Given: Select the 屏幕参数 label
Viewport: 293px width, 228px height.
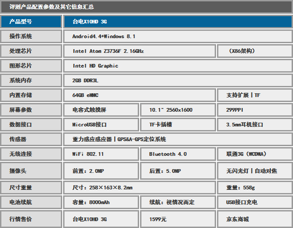Looking at the screenshot, I should [31, 110].
